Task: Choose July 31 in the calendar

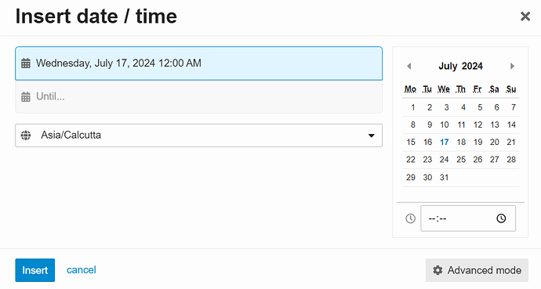Action: [x=444, y=178]
